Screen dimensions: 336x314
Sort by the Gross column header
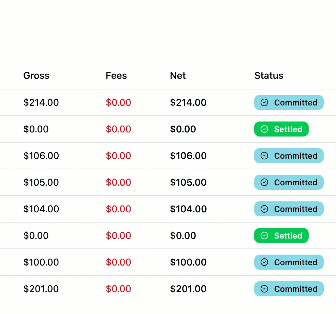pyautogui.click(x=36, y=76)
